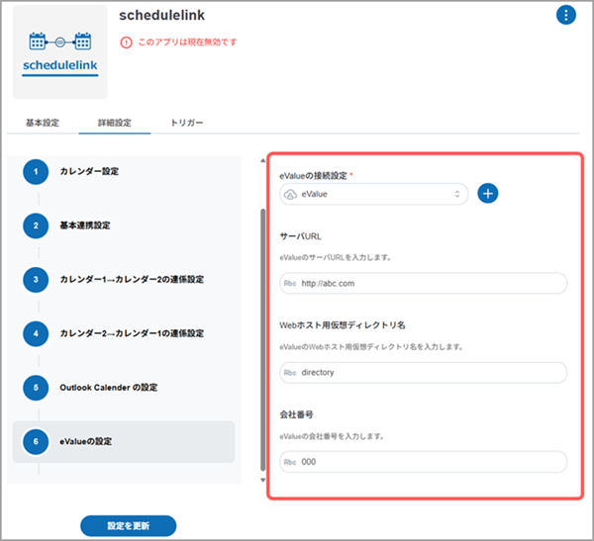The height and width of the screenshot is (541, 594).
Task: Click the 設定を更新 button
Action: click(128, 525)
